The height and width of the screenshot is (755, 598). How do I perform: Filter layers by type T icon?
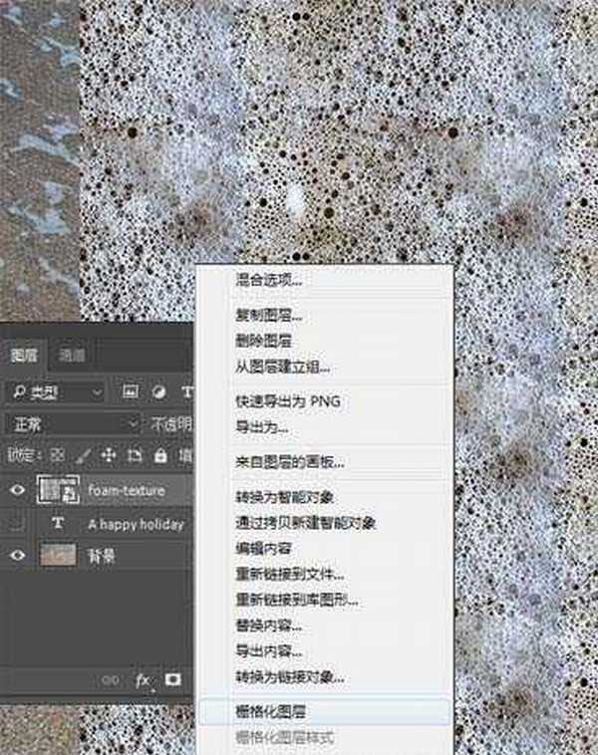tap(187, 392)
